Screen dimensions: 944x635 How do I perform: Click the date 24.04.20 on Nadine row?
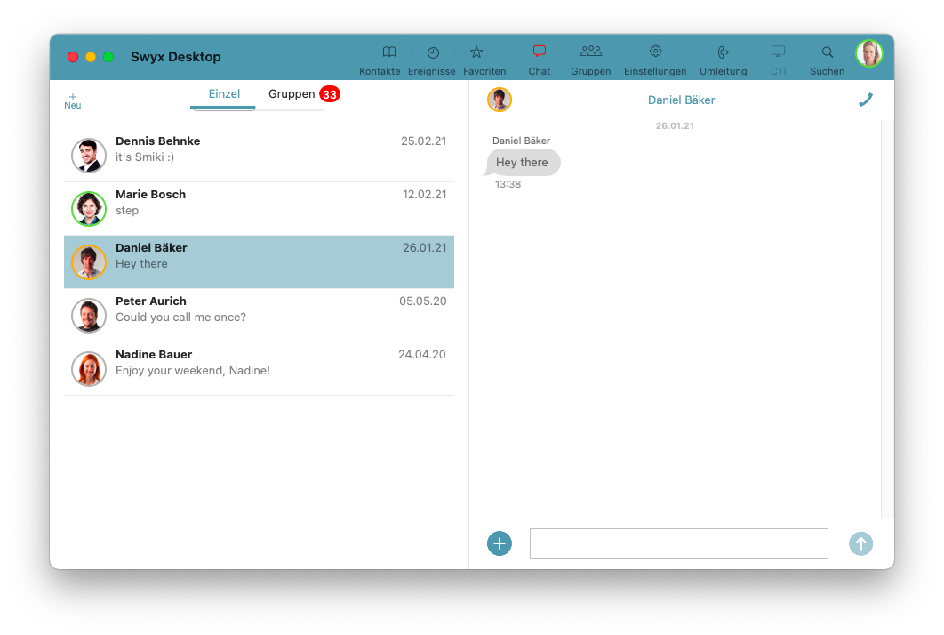click(422, 354)
